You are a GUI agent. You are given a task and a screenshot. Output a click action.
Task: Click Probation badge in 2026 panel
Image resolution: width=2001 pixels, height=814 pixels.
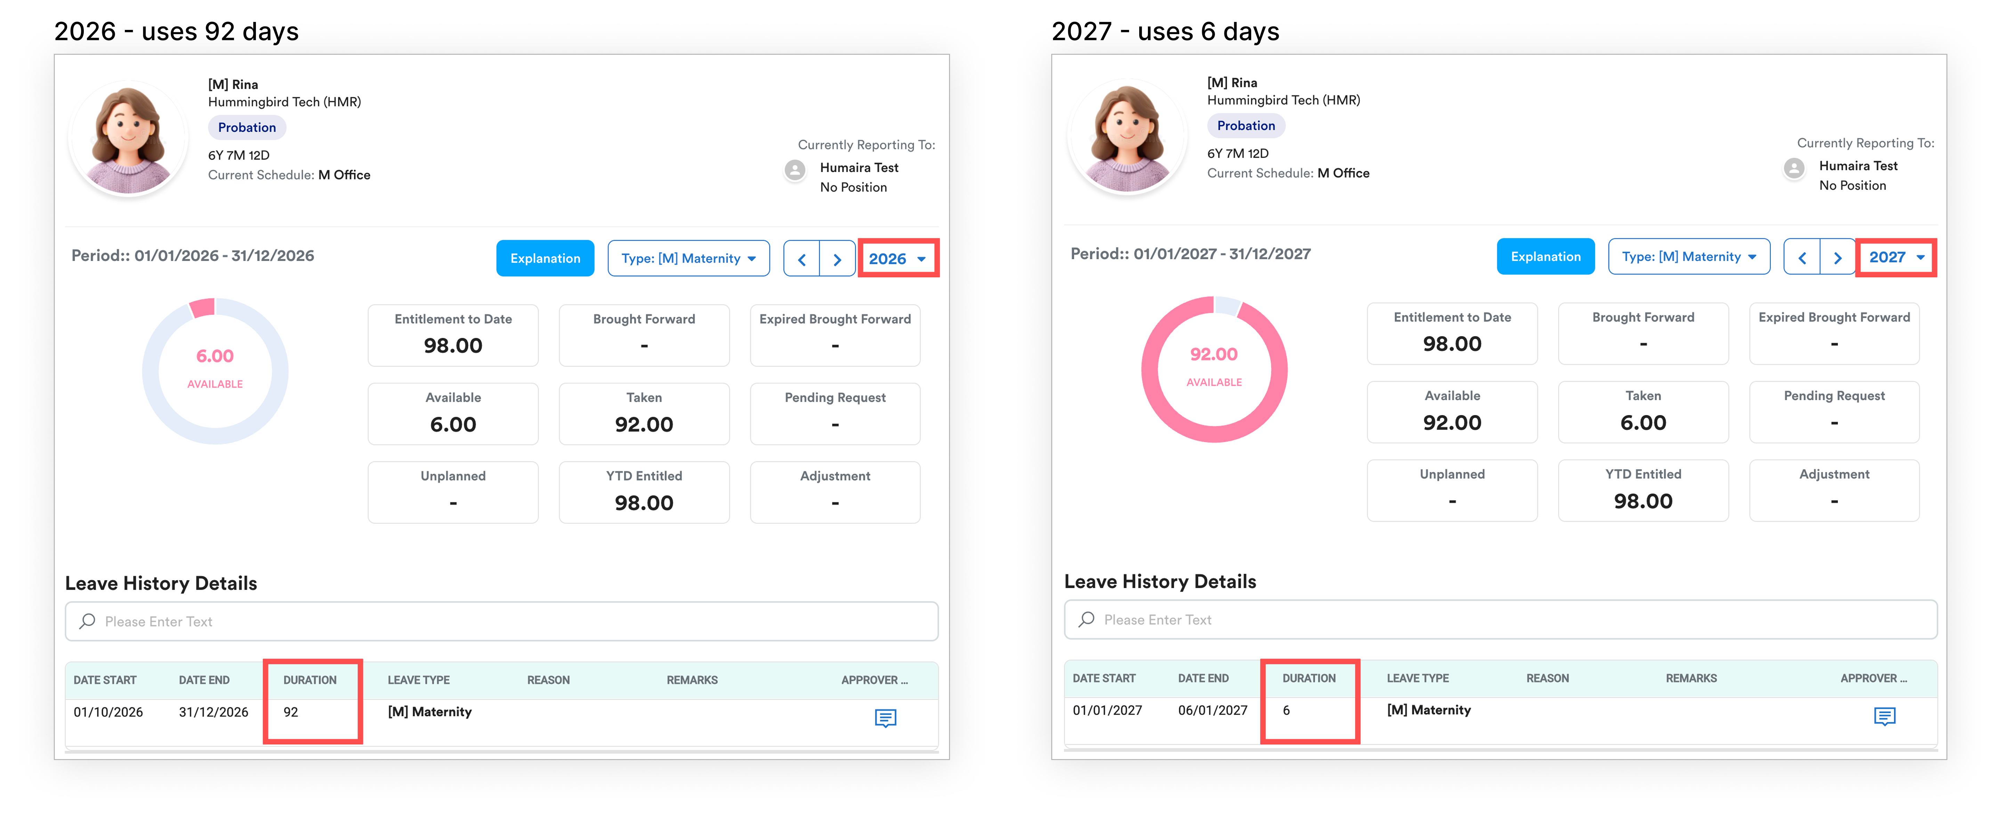point(247,127)
